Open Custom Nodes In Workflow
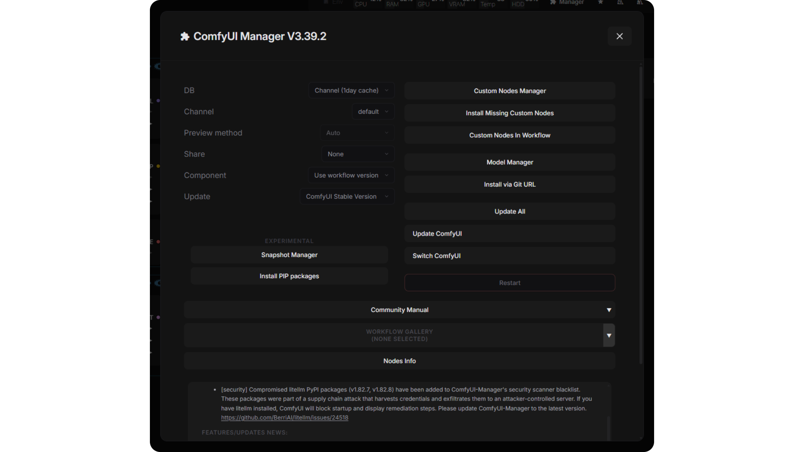This screenshot has width=804, height=452. (510, 135)
